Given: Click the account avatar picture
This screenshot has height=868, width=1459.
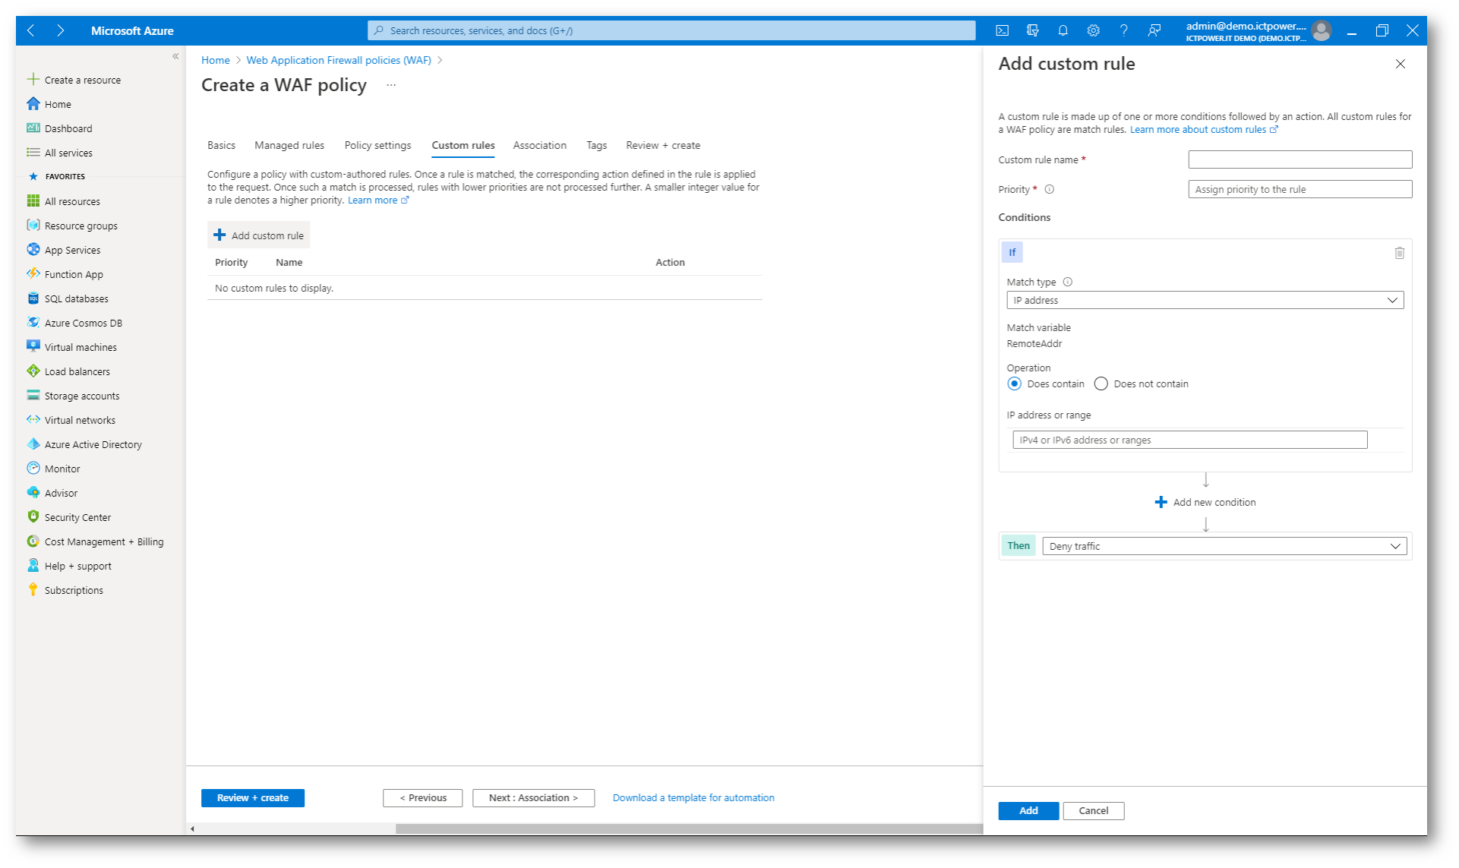Looking at the screenshot, I should point(1321,30).
